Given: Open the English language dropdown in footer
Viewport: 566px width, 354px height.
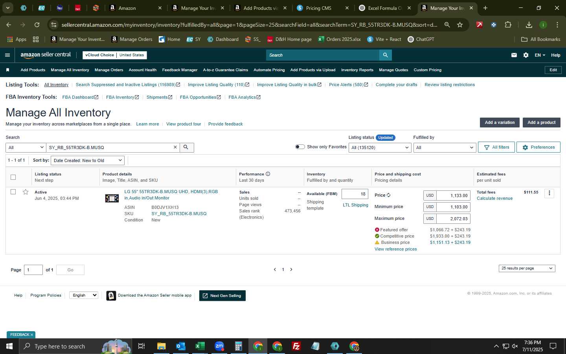Looking at the screenshot, I should (x=83, y=295).
